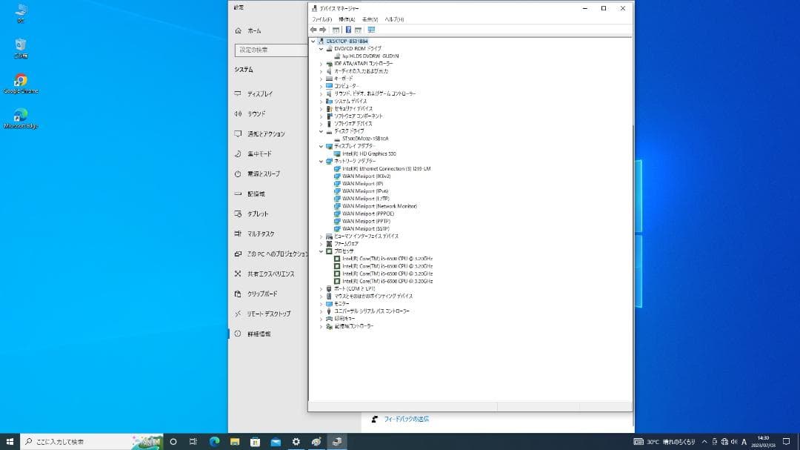Select the hp HLDS DVDRW GUD1N drive
Viewport: 800px width, 450px height.
click(370, 56)
